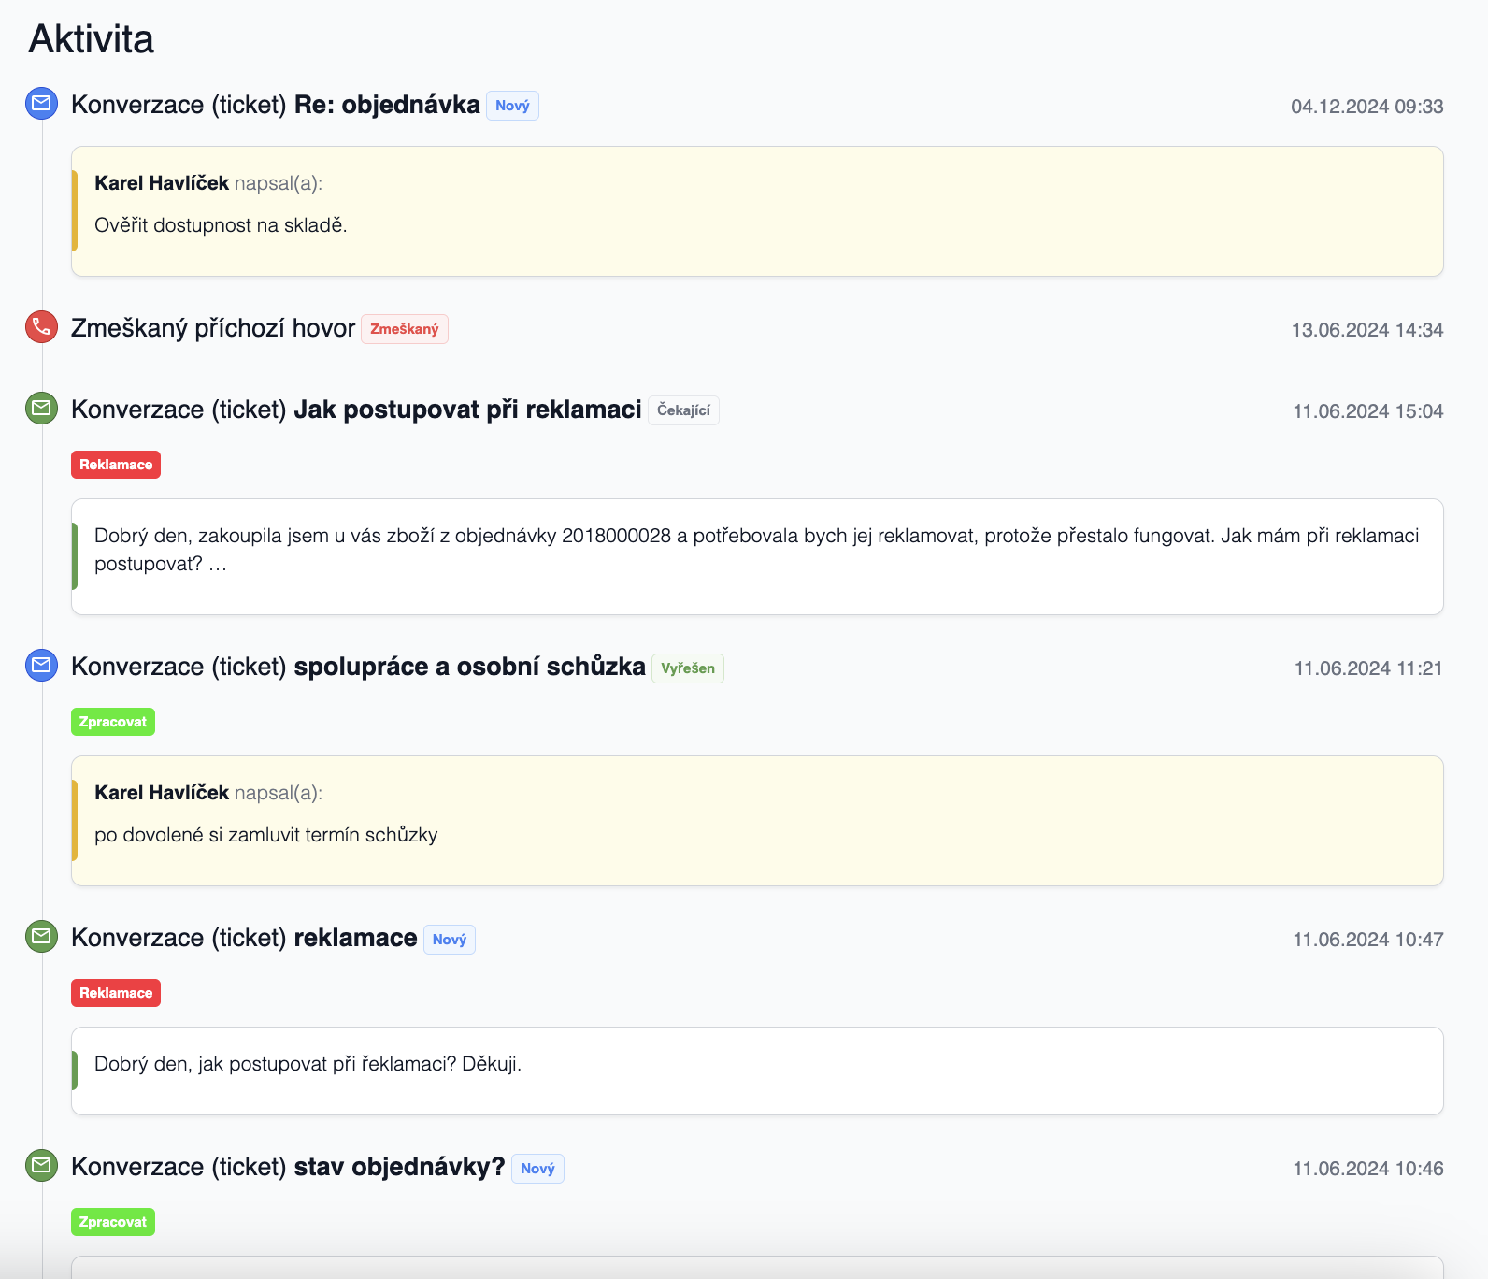Open the Re: objednávka ticket title
This screenshot has width=1488, height=1279.
click(387, 105)
